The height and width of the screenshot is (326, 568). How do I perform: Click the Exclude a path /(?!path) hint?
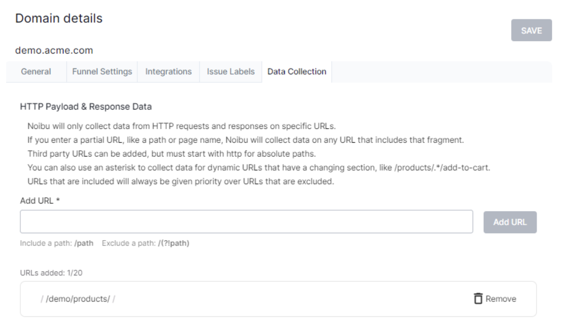click(145, 243)
